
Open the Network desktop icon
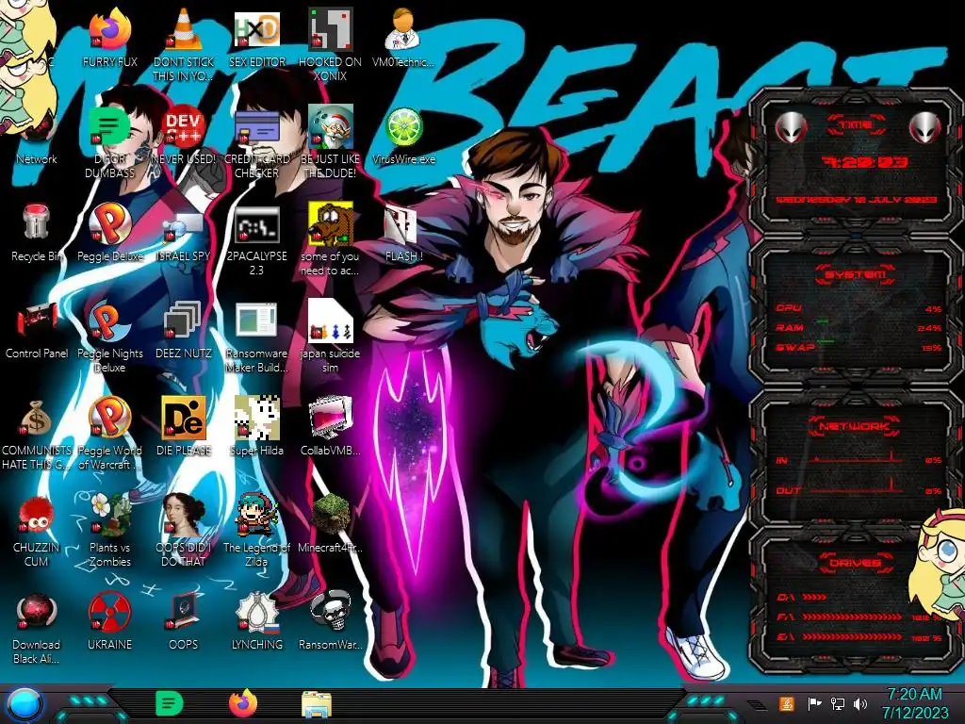(37, 127)
